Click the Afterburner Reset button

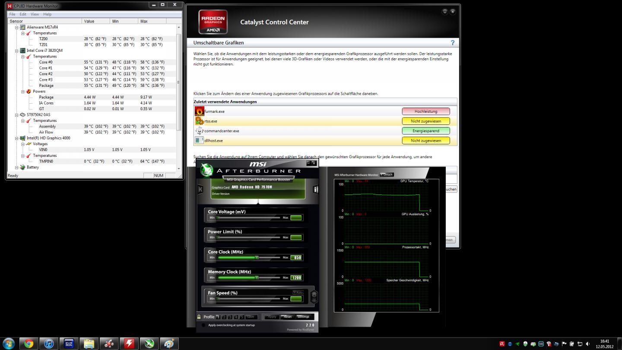point(288,317)
